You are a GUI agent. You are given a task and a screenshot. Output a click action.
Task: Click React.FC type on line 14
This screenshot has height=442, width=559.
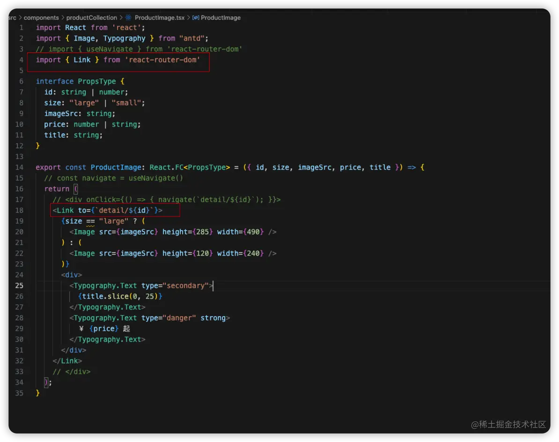click(166, 167)
